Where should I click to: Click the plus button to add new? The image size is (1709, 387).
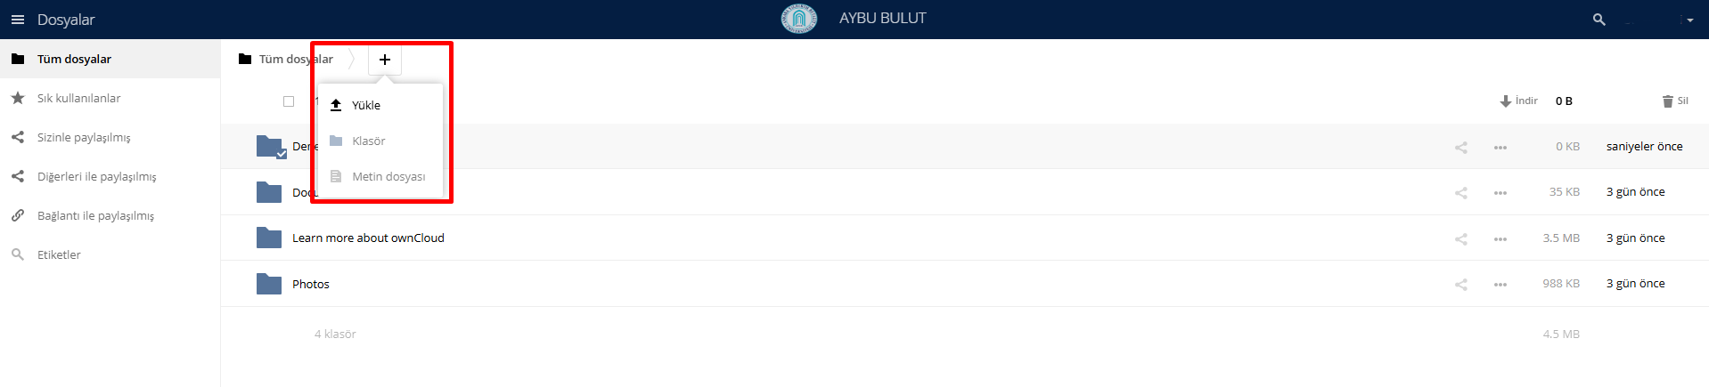click(385, 60)
